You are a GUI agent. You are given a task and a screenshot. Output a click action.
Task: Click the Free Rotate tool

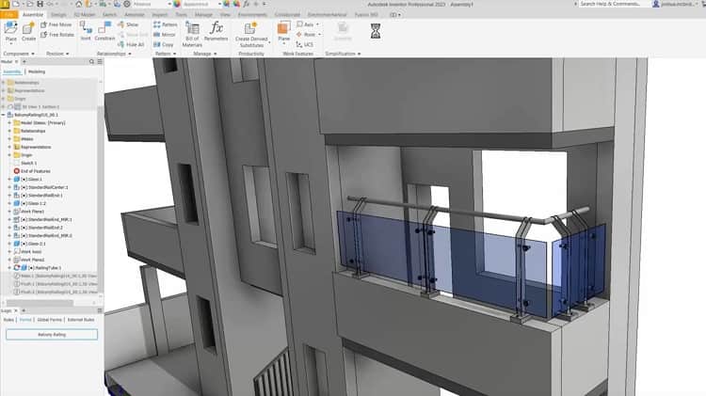(57, 35)
